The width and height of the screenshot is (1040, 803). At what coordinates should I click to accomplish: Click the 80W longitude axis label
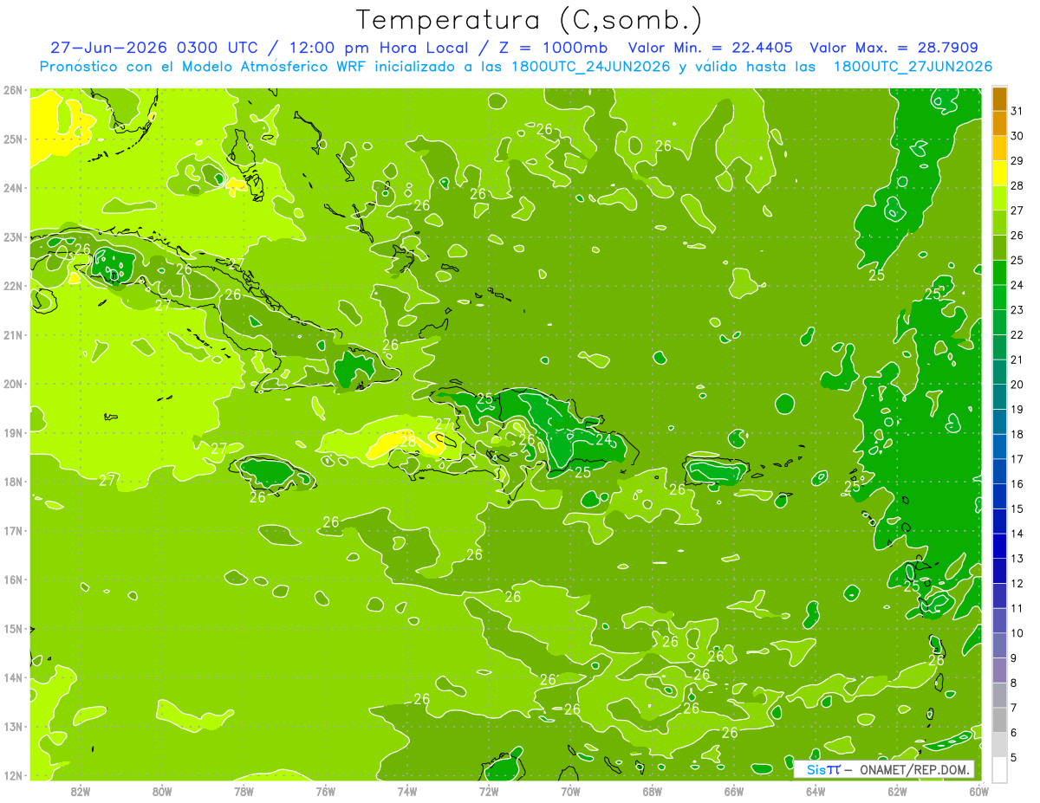coord(162,791)
